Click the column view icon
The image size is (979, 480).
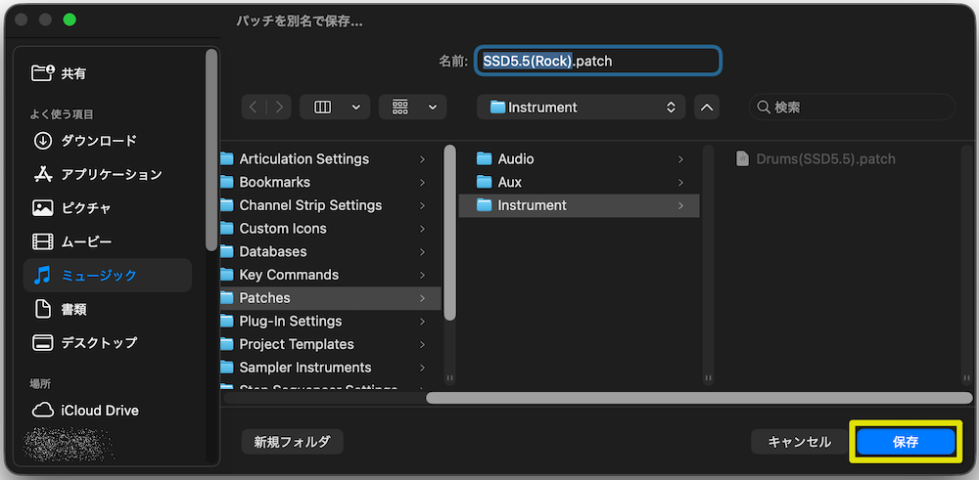[x=323, y=108]
